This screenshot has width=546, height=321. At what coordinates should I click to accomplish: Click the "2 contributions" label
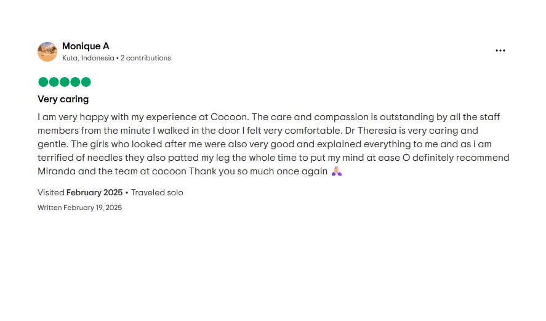(145, 58)
